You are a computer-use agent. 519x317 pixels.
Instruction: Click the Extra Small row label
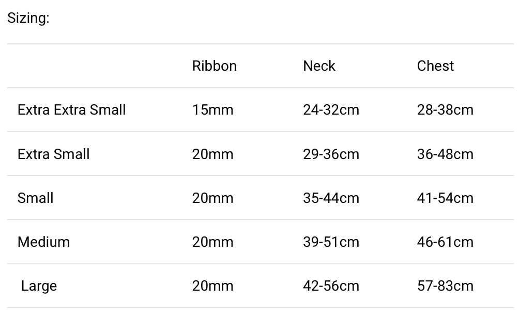coord(54,154)
